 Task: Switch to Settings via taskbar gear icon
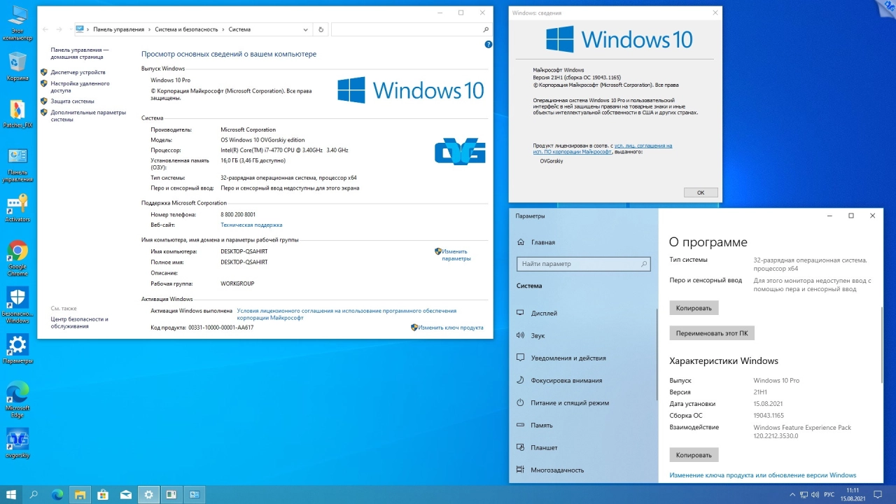148,494
